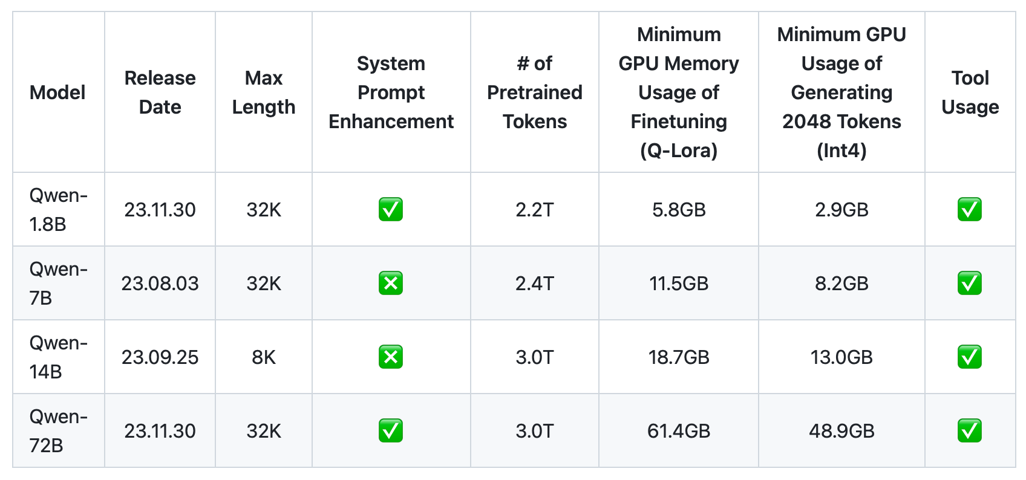Click the Qwen-1.8B model name cell

59,210
